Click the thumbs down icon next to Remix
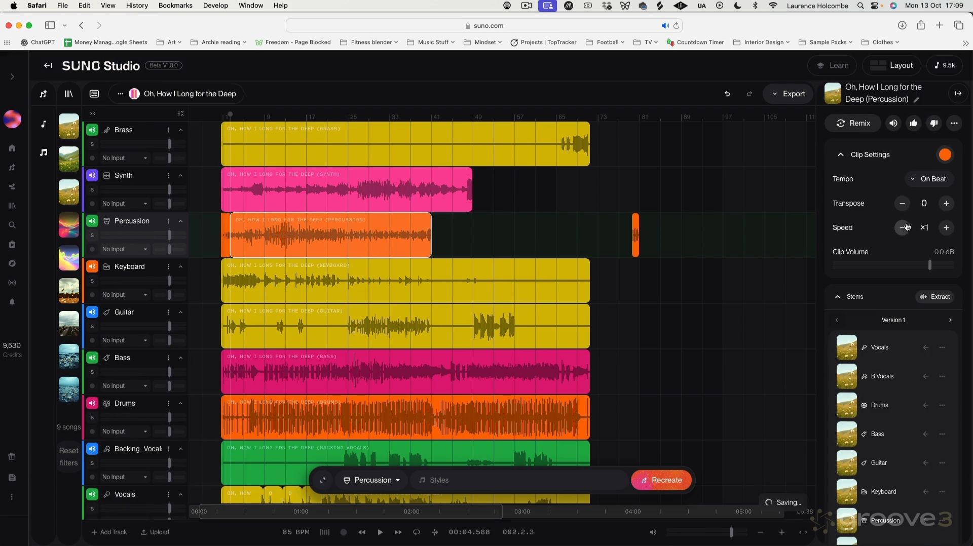The width and height of the screenshot is (973, 546). point(934,123)
